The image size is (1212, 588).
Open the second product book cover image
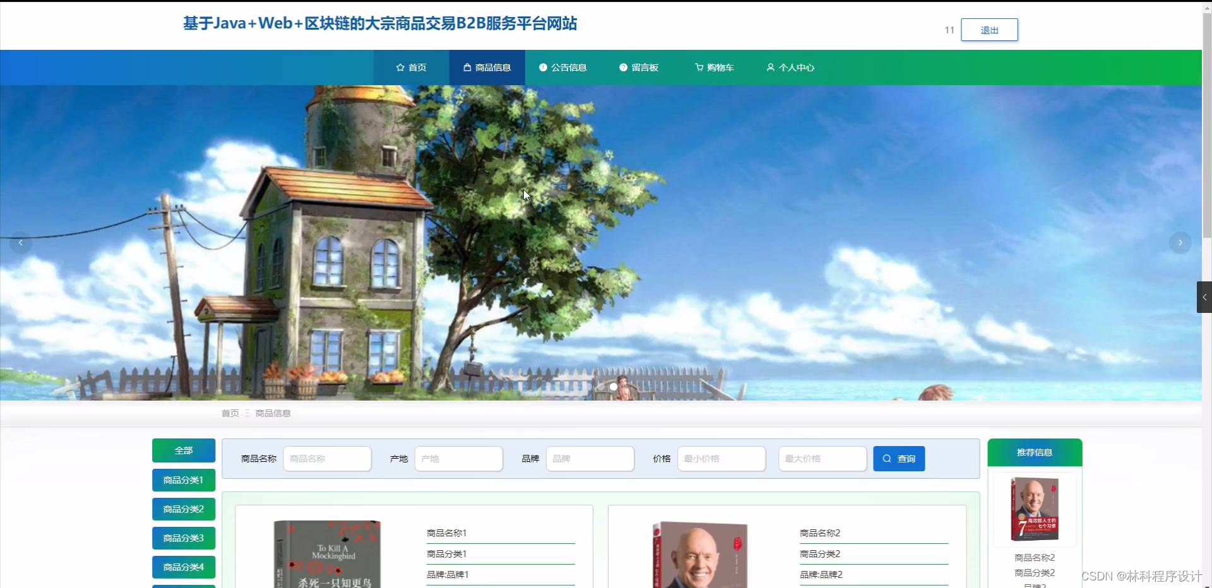click(x=700, y=555)
